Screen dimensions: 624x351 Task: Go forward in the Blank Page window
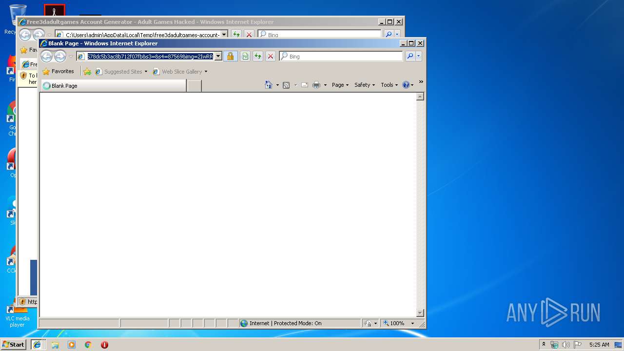click(60, 57)
